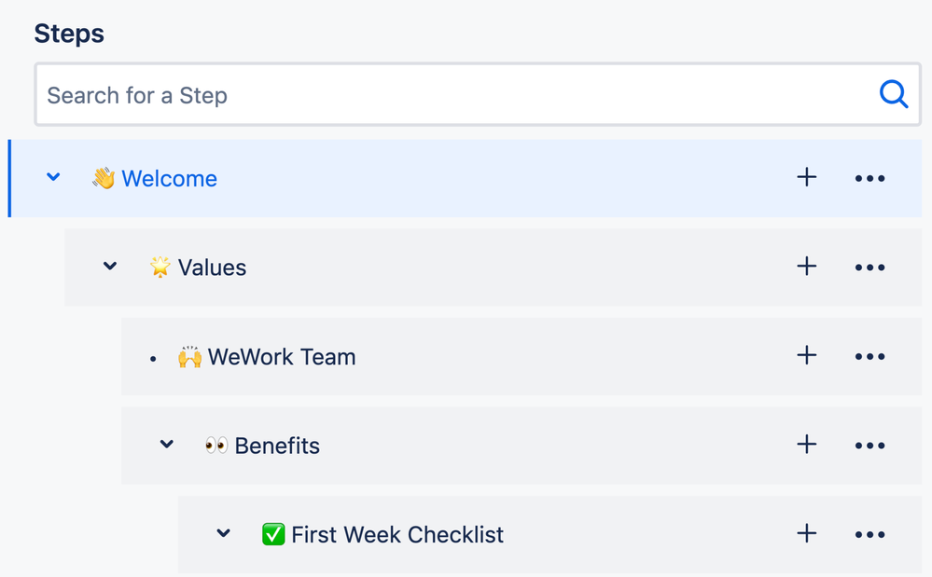Select the Values step

point(212,268)
